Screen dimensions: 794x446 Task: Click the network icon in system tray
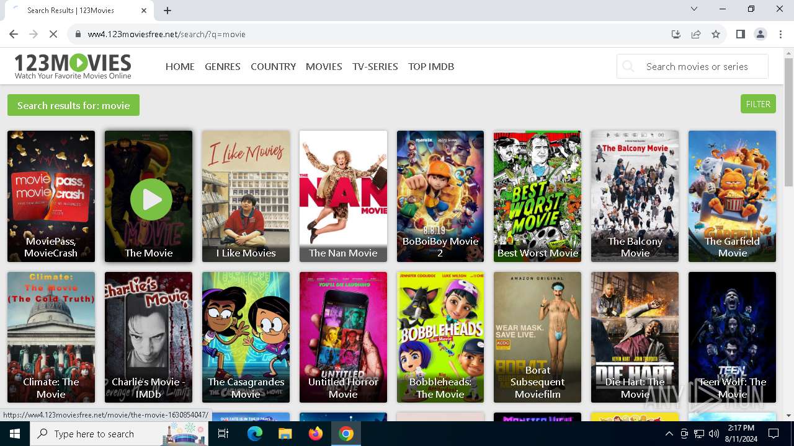tap(699, 434)
